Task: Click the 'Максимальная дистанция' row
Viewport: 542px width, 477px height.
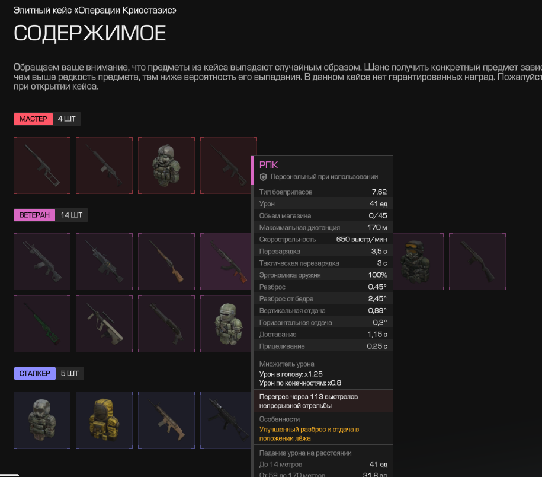Action: (x=323, y=228)
